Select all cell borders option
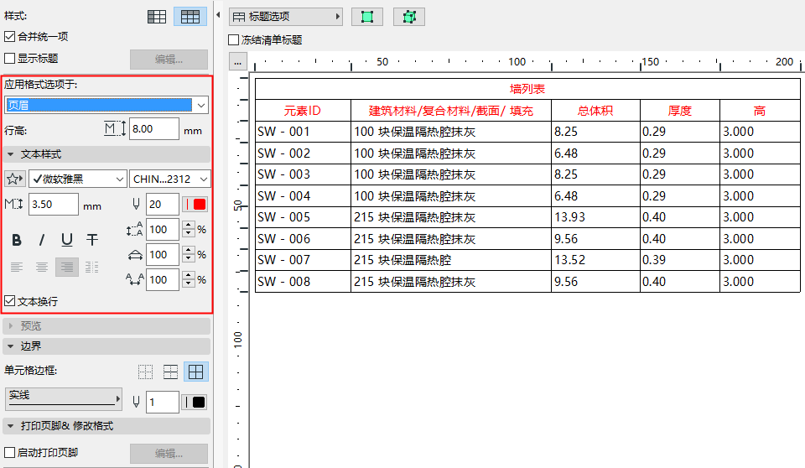This screenshot has width=805, height=468. coord(195,372)
